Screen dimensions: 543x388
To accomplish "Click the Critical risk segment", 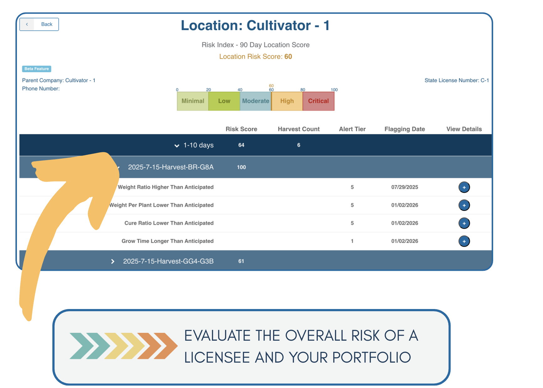I will click(318, 101).
